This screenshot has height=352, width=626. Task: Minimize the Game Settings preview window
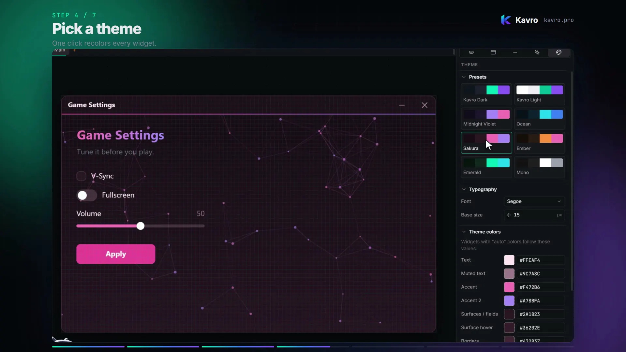(402, 105)
